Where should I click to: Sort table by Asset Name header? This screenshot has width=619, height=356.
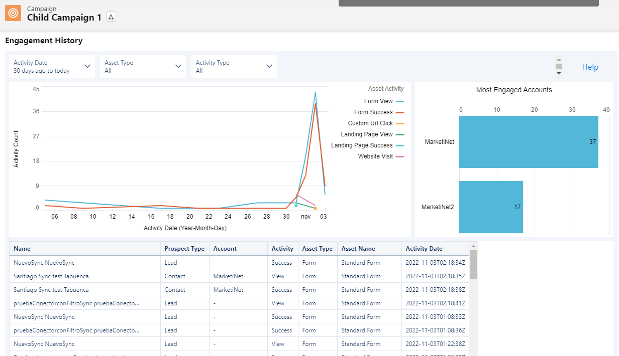tap(369, 249)
